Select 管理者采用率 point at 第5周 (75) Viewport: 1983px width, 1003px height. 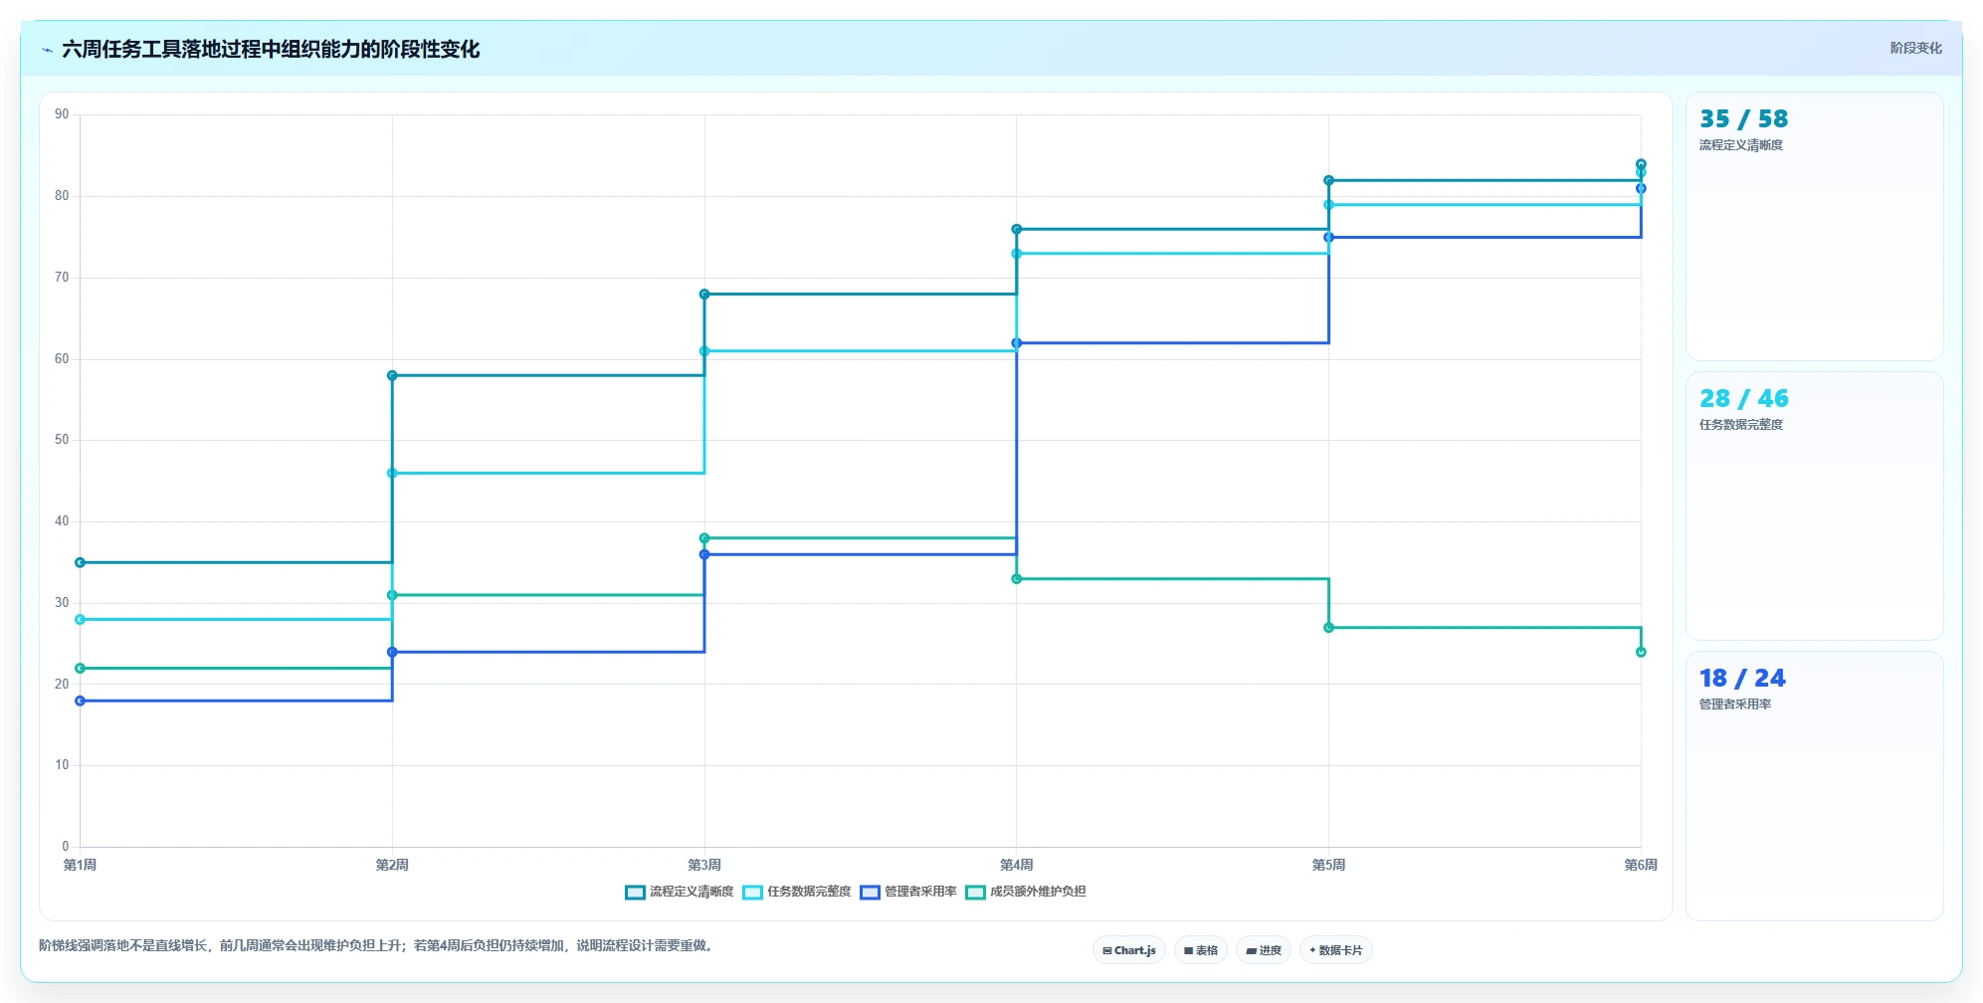(1328, 237)
